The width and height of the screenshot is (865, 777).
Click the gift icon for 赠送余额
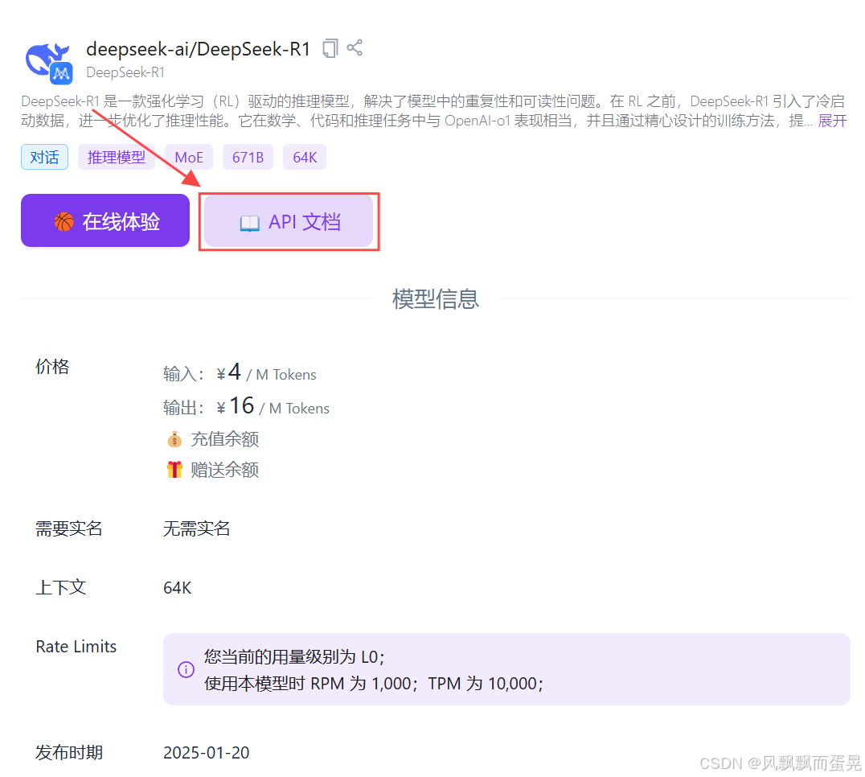coord(174,470)
